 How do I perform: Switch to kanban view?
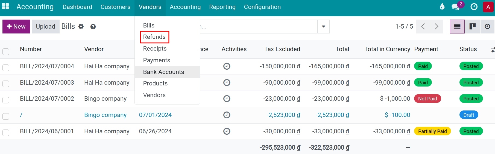473,26
